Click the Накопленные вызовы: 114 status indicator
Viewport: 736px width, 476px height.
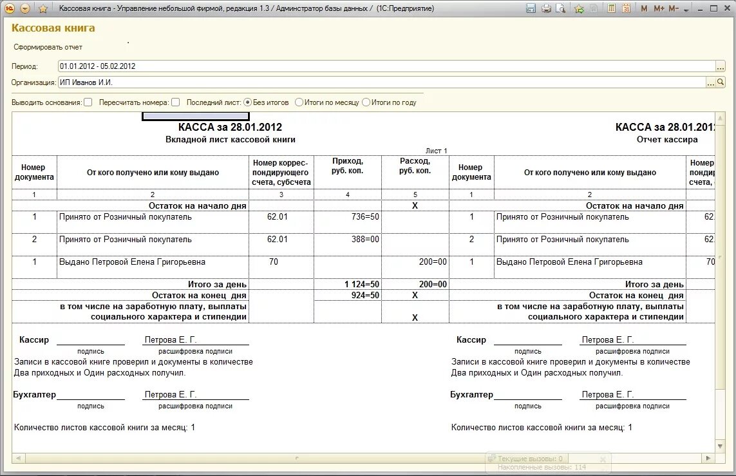tap(542, 467)
